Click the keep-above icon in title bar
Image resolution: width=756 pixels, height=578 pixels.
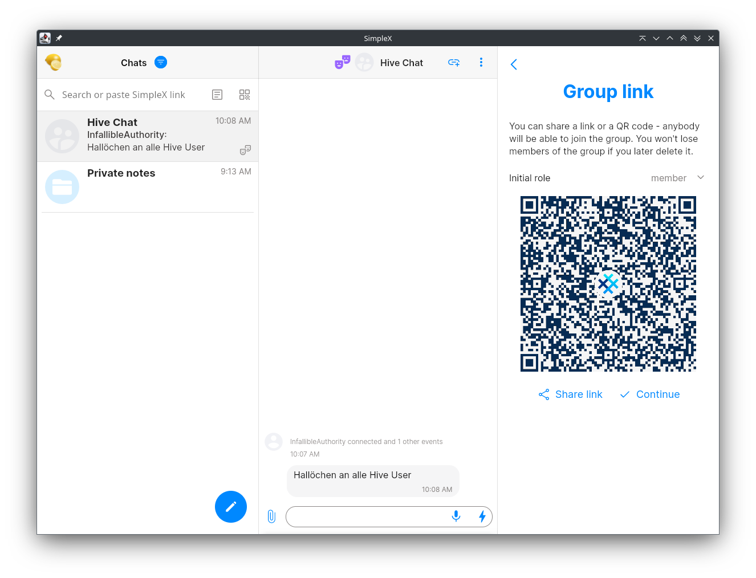[x=643, y=38]
